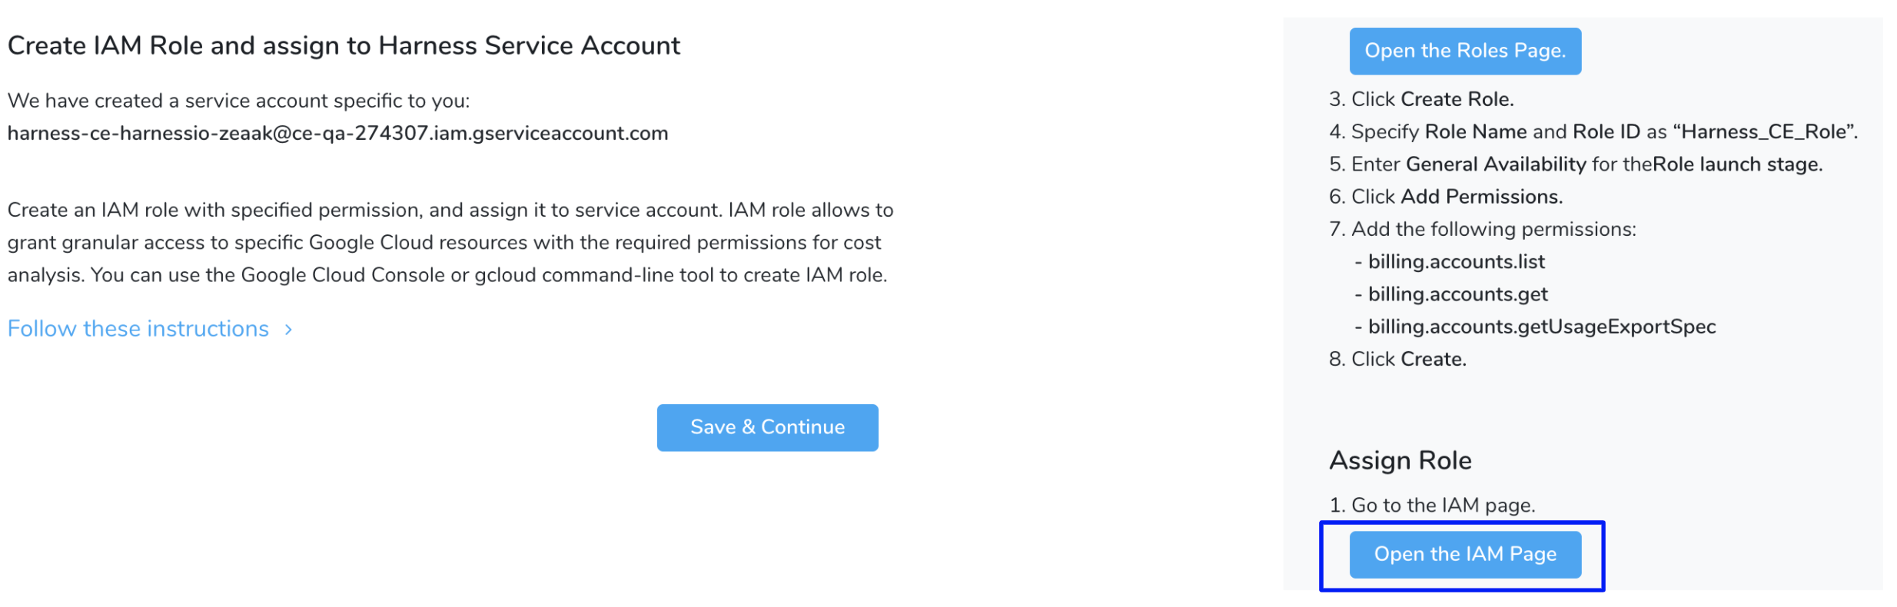
Task: Open the IAM Page button
Action: tap(1465, 555)
